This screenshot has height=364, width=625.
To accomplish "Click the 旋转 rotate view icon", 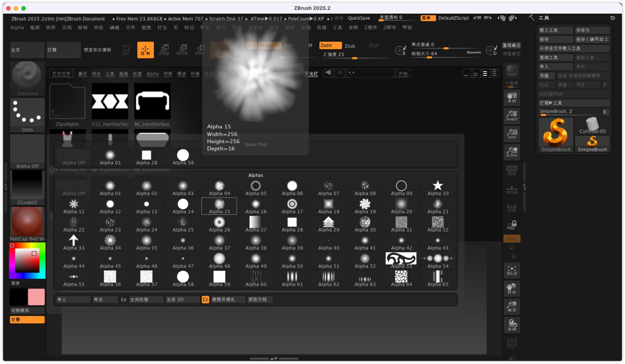I will tap(512, 325).
